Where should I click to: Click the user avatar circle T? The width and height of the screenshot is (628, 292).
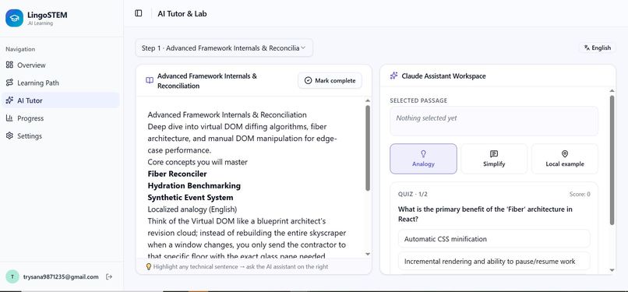point(12,276)
